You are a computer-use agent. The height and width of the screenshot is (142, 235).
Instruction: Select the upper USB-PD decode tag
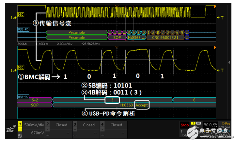[x=23, y=29]
